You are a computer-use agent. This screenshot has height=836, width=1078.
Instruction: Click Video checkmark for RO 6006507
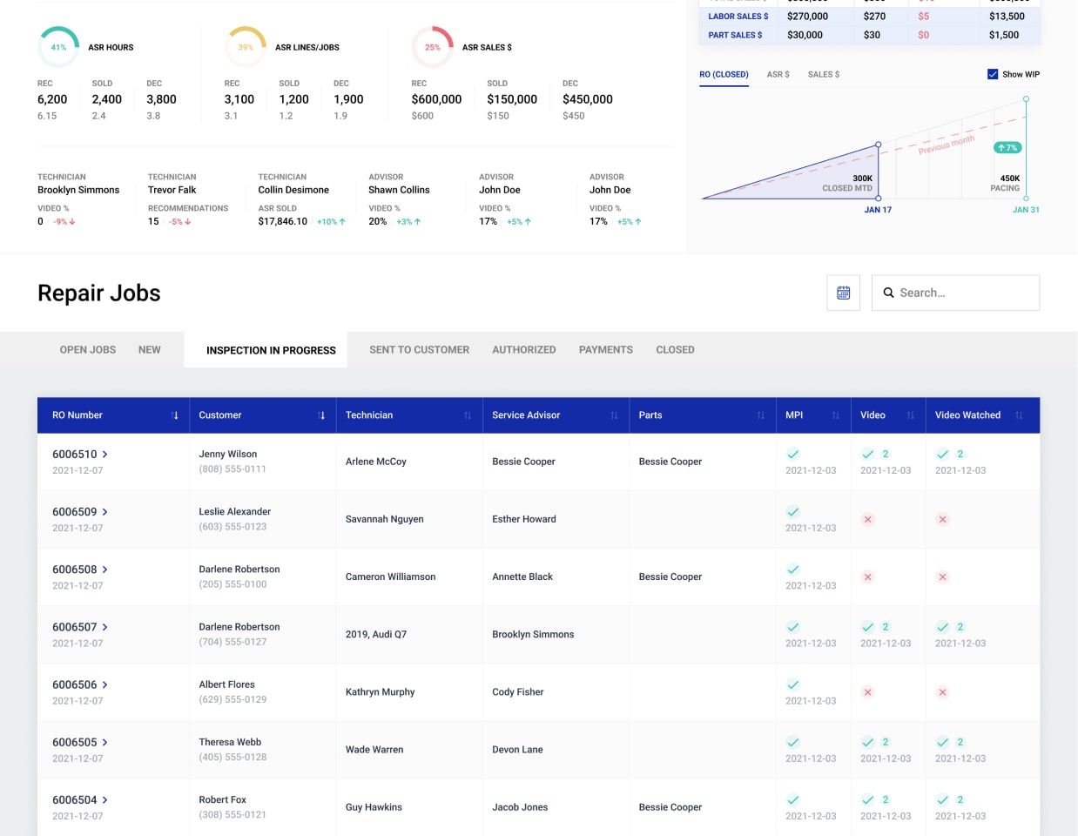(867, 627)
